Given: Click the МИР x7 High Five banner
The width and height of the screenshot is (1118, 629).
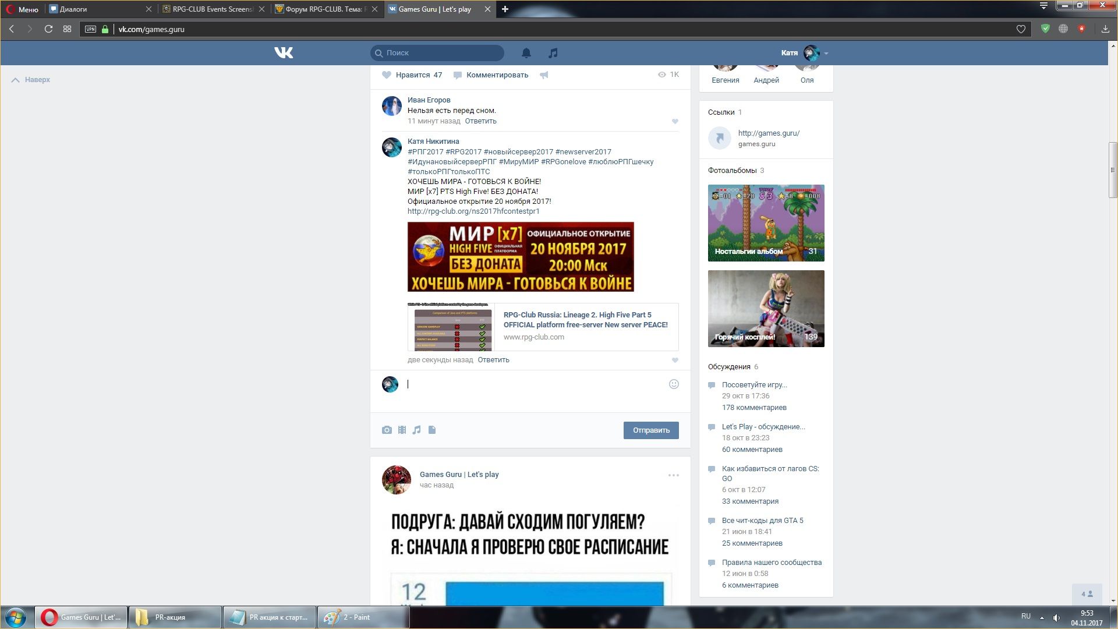Looking at the screenshot, I should tap(521, 257).
